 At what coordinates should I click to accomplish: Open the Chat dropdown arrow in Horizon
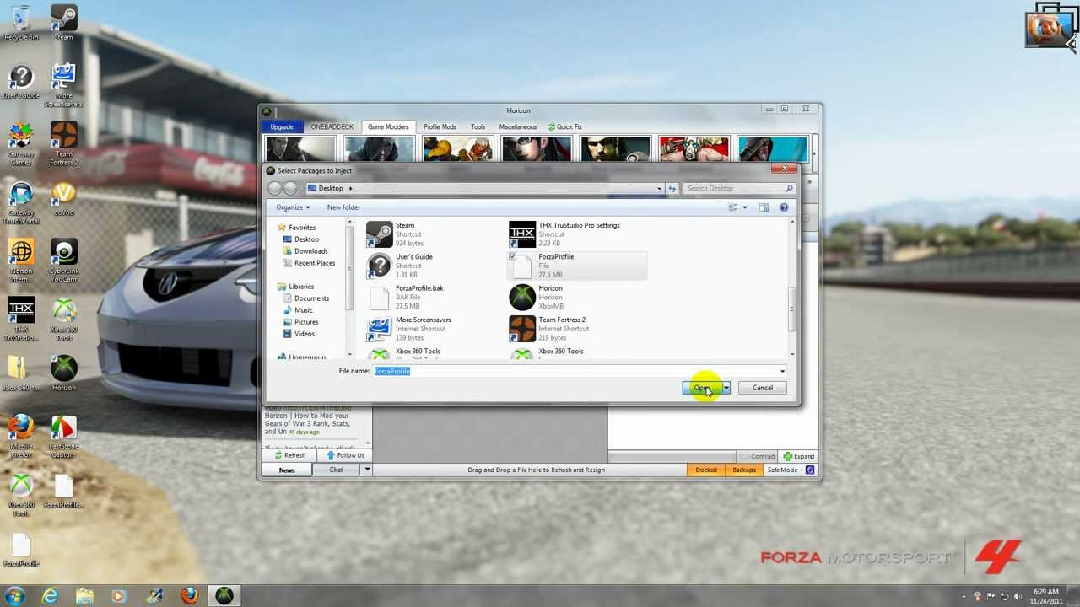tap(367, 470)
